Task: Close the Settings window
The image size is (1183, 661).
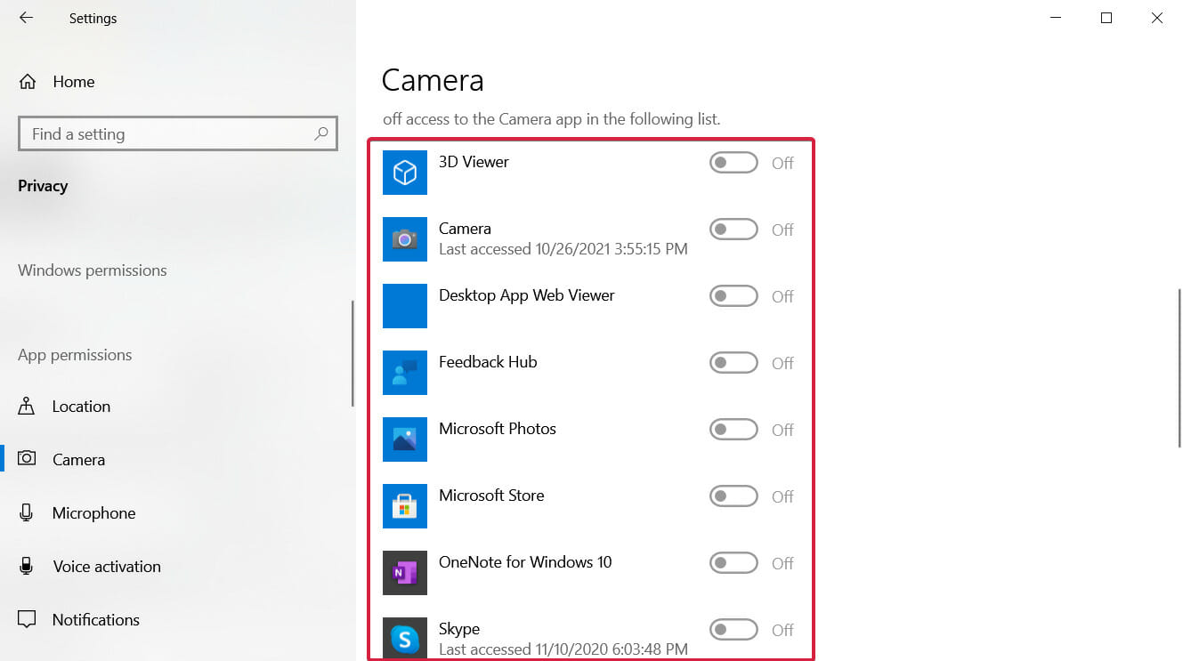Action: 1157,18
